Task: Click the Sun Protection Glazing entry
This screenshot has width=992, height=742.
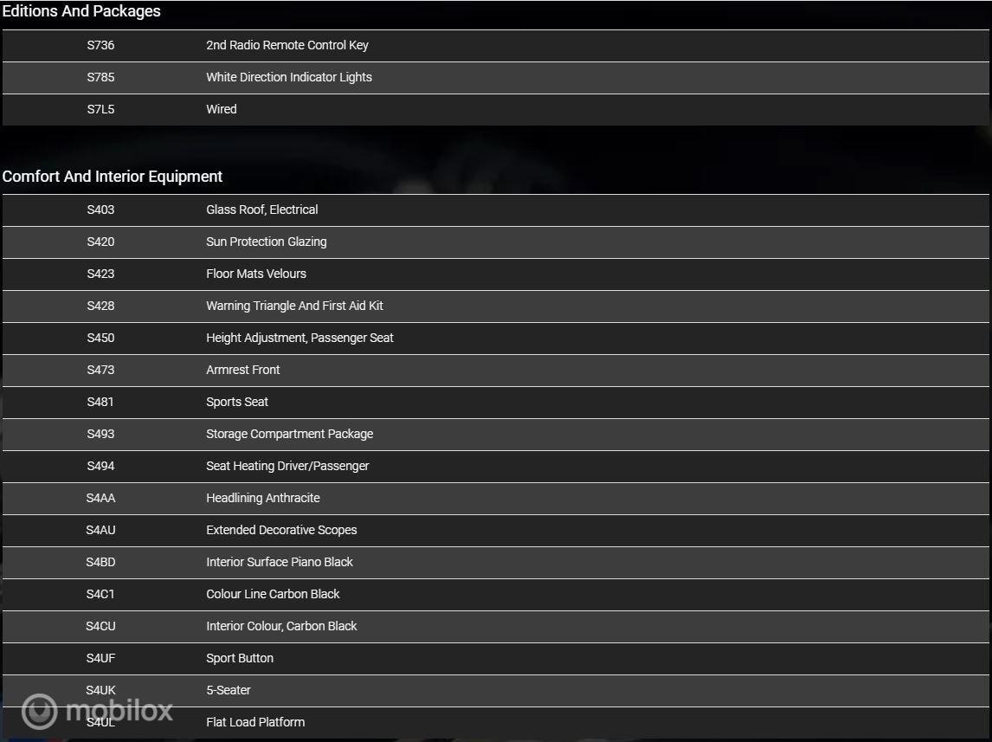Action: pos(495,242)
